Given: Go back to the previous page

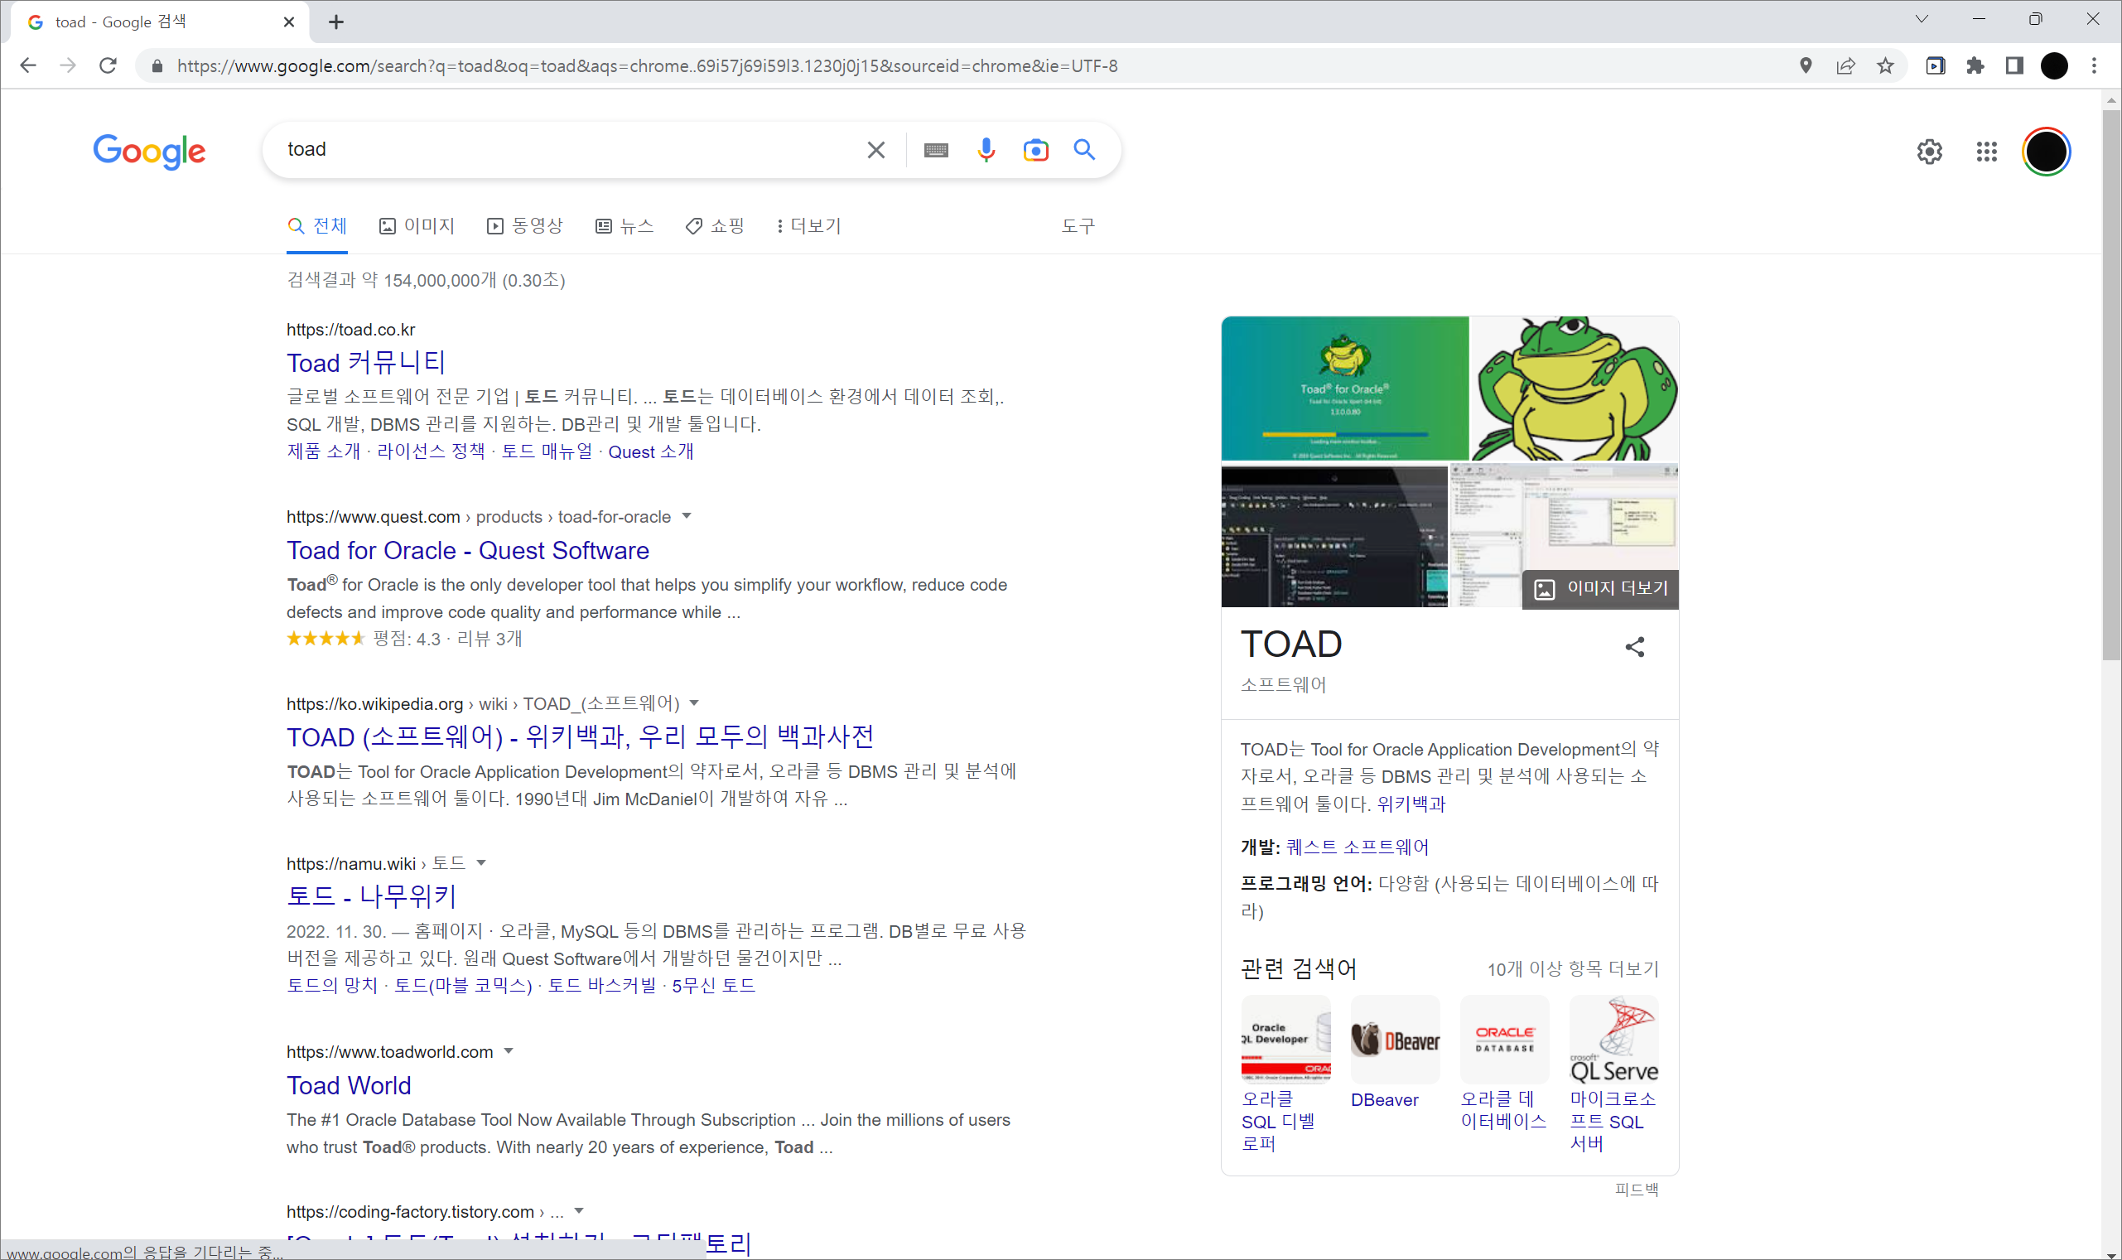Looking at the screenshot, I should point(28,65).
